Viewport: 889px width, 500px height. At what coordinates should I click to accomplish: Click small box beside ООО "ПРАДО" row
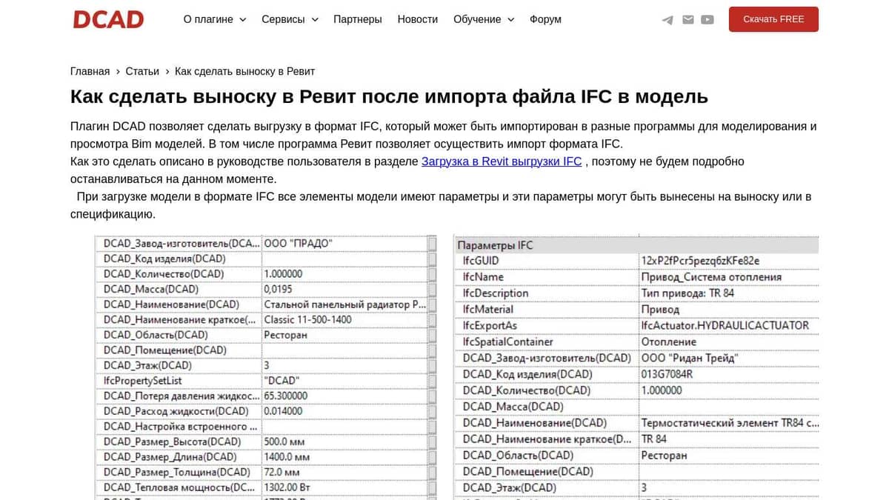432,243
